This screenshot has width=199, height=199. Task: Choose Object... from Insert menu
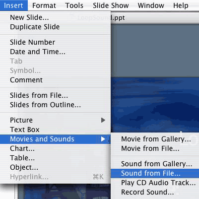(55, 167)
